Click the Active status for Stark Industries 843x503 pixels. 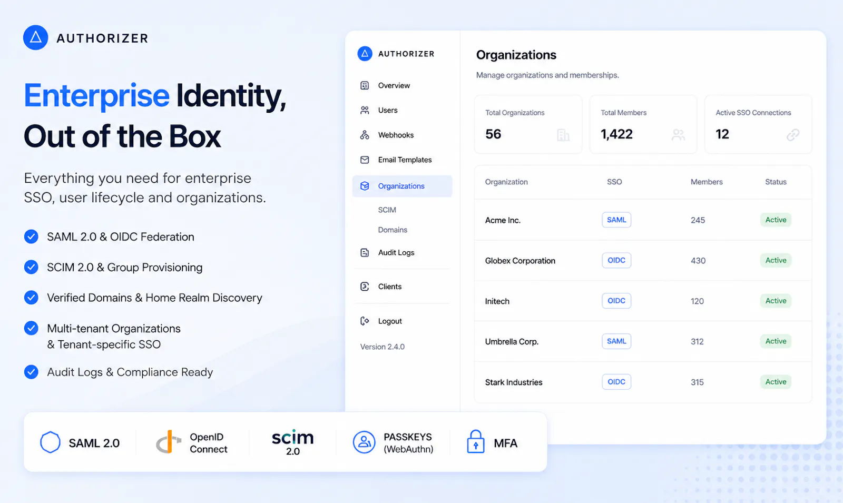[x=776, y=382]
